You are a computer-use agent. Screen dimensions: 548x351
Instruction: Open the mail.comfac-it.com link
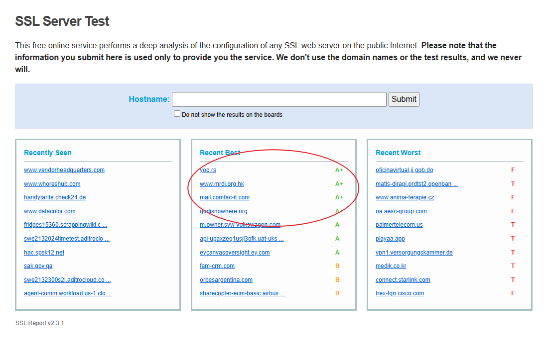tap(225, 197)
